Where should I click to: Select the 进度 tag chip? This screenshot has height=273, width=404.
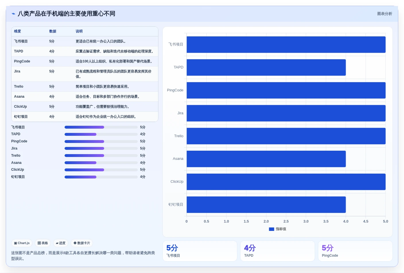(61, 243)
